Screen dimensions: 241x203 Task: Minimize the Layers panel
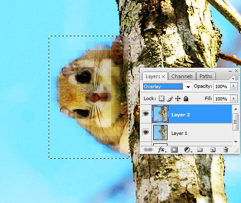pos(230,71)
